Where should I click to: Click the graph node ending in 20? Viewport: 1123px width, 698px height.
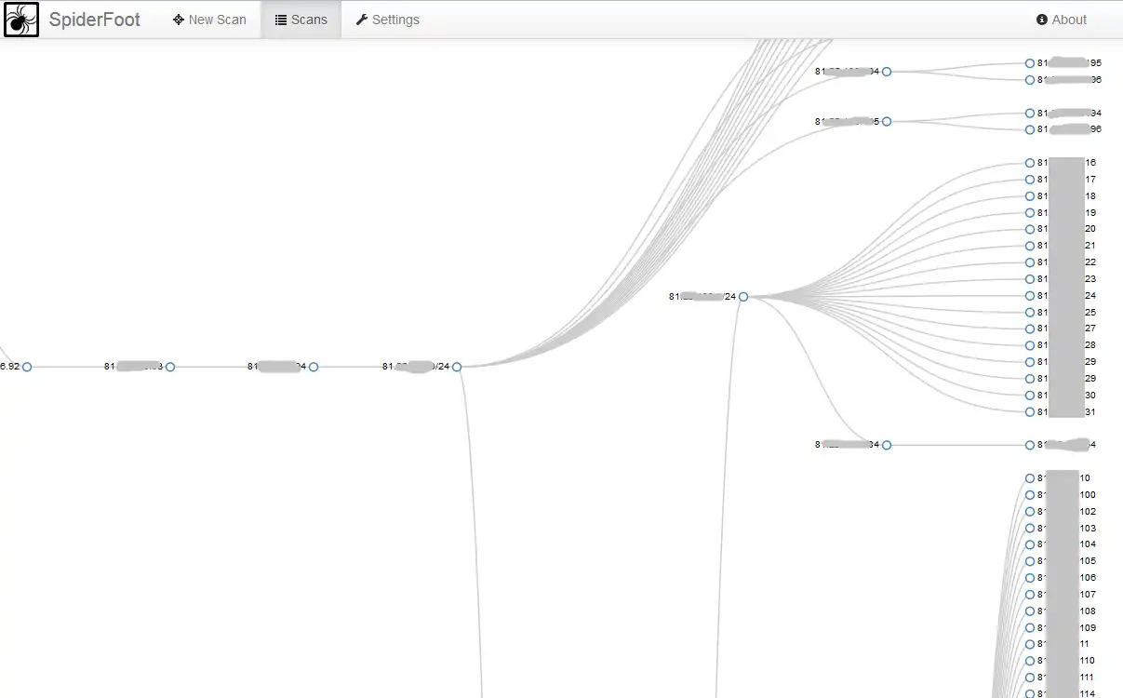[1030, 229]
